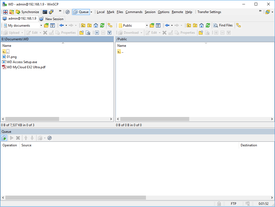Open session in PuTTY icon
This screenshot has height=207, width=275.
[51, 12]
